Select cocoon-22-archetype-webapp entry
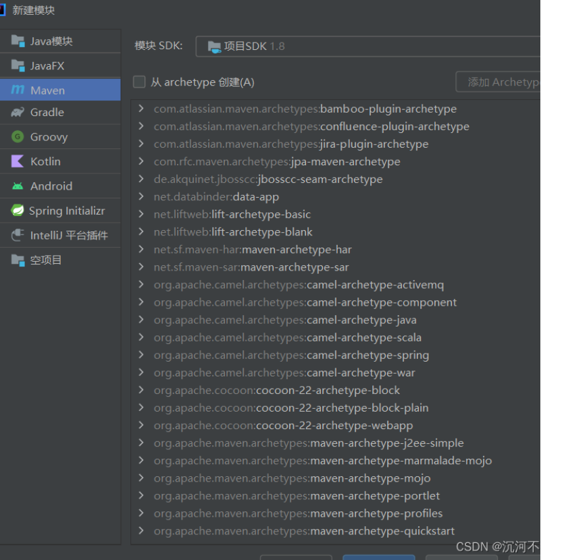Image resolution: width=564 pixels, height=560 pixels. (x=283, y=426)
